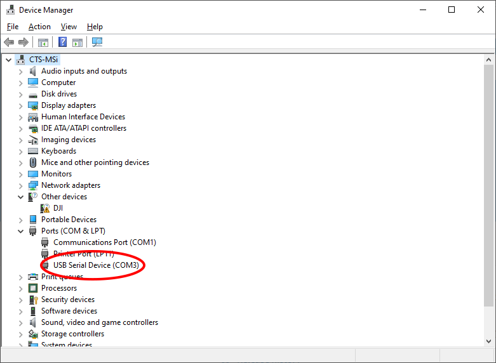Expand the Storage controllers category

click(x=20, y=334)
